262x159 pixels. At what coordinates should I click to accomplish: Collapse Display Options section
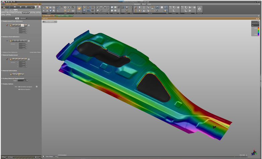click(x=2, y=84)
